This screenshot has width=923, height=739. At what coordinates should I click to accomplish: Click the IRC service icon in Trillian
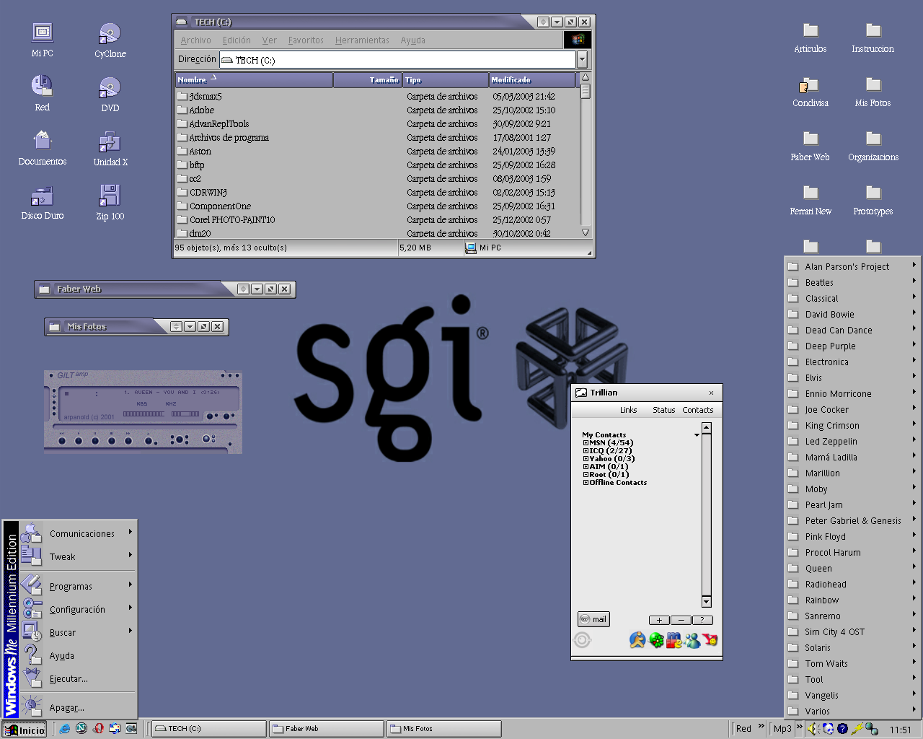[674, 640]
